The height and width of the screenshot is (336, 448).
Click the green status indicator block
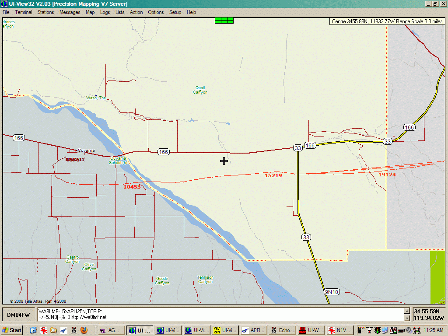[224, 20]
